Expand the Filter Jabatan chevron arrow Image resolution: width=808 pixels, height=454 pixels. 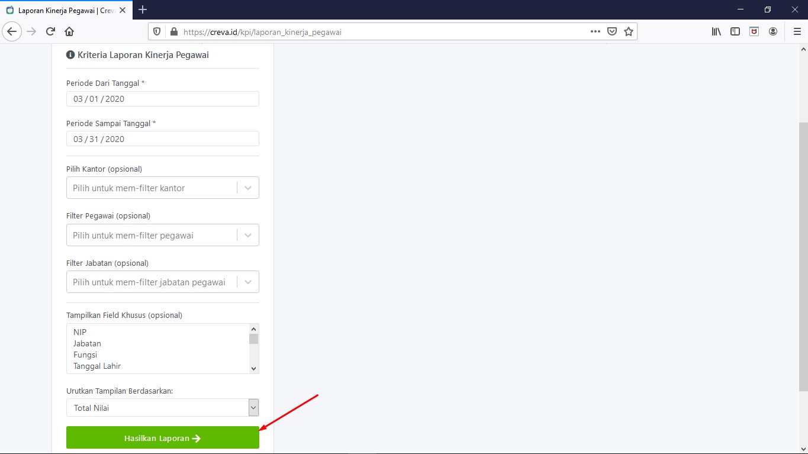[x=248, y=282]
